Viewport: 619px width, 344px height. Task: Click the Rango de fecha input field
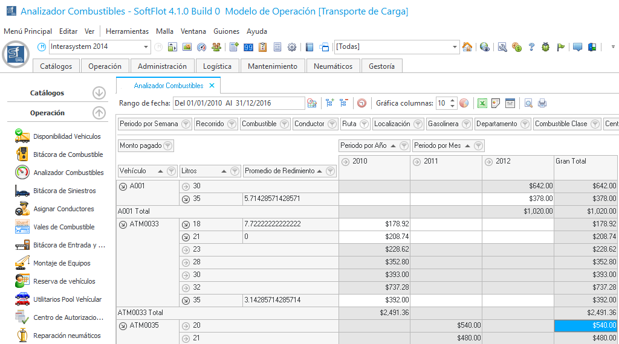(238, 103)
